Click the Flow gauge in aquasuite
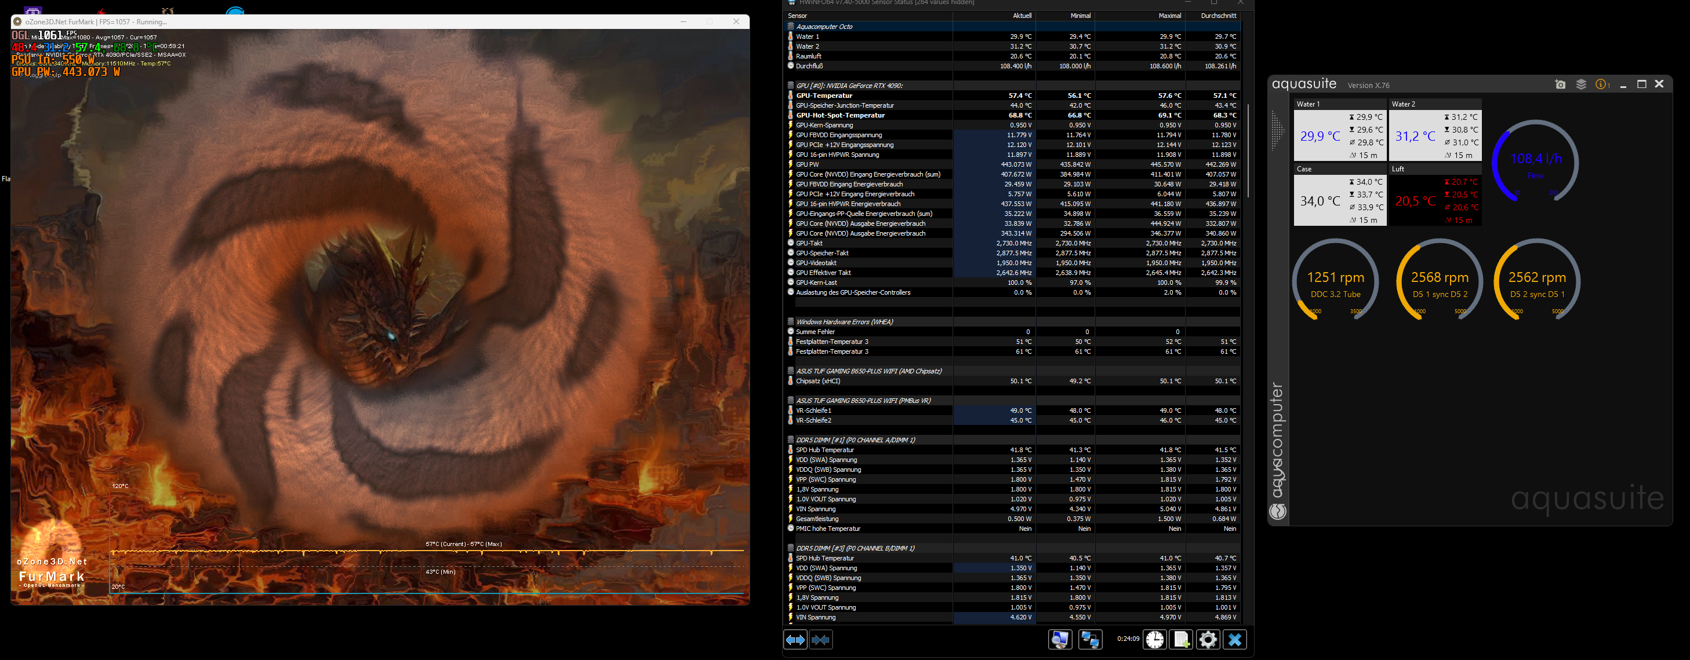Image resolution: width=1690 pixels, height=660 pixels. 1535,161
